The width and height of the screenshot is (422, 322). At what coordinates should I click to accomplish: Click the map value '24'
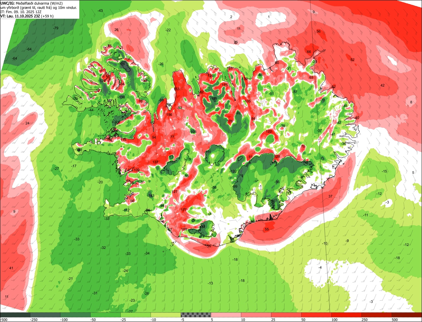point(27,123)
